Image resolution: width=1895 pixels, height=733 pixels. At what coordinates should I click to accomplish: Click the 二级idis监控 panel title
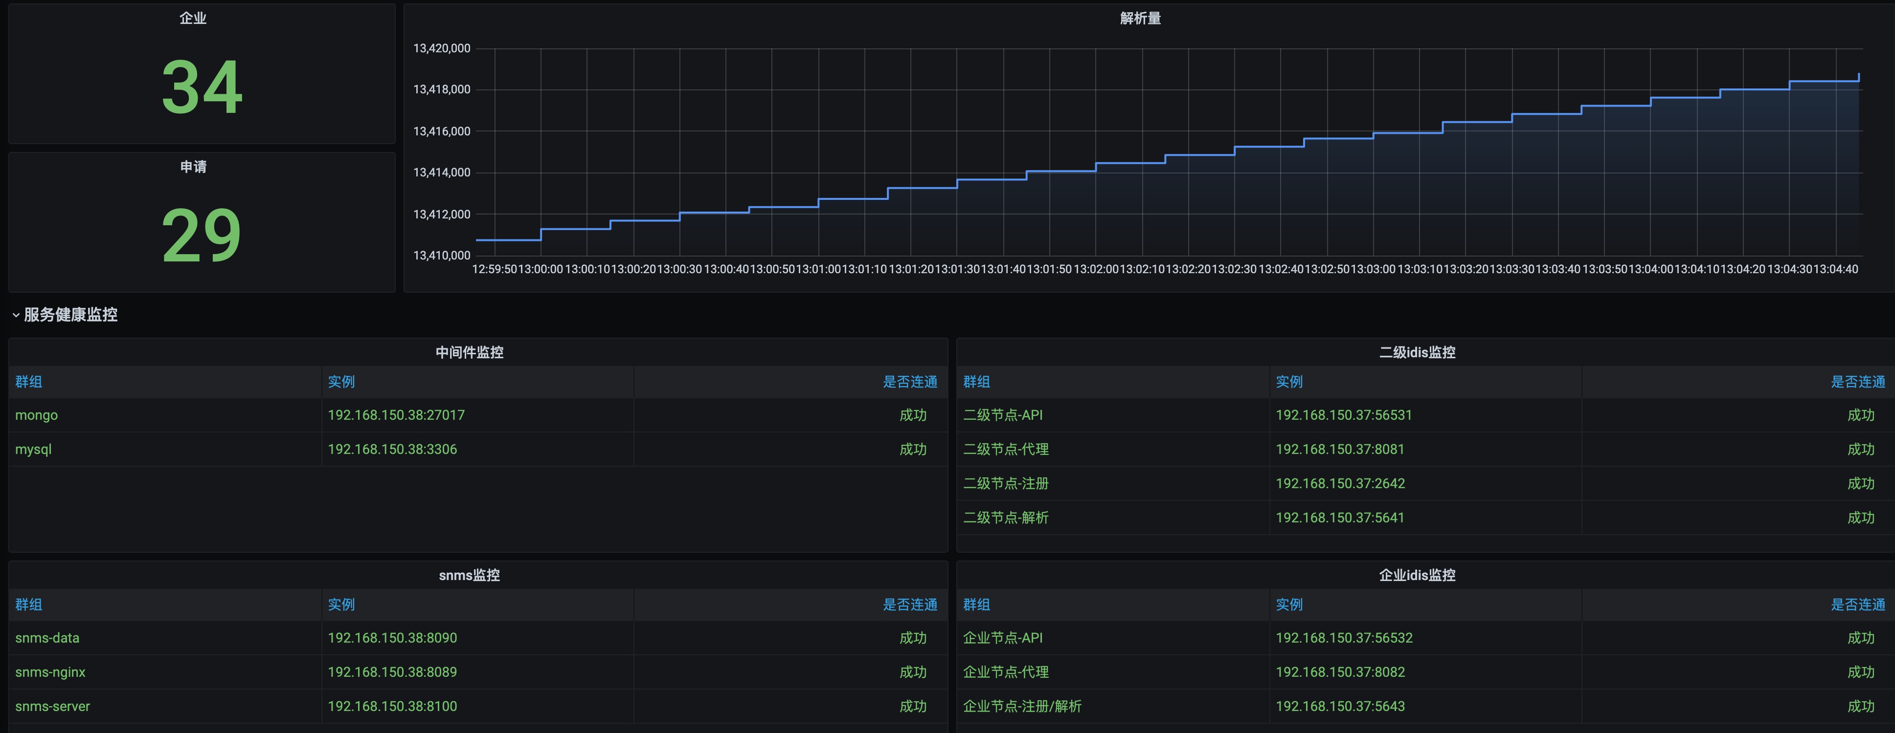point(1417,352)
